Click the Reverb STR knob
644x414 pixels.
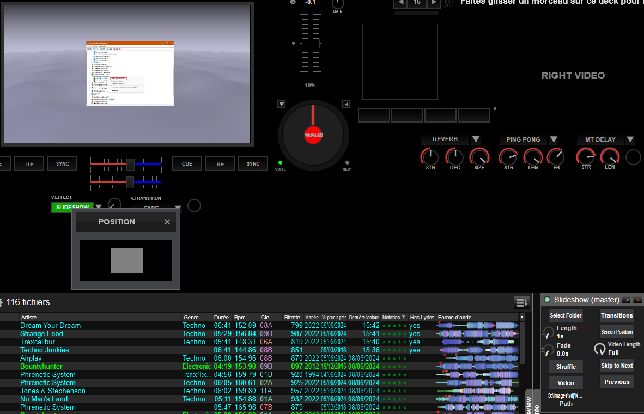tap(430, 157)
